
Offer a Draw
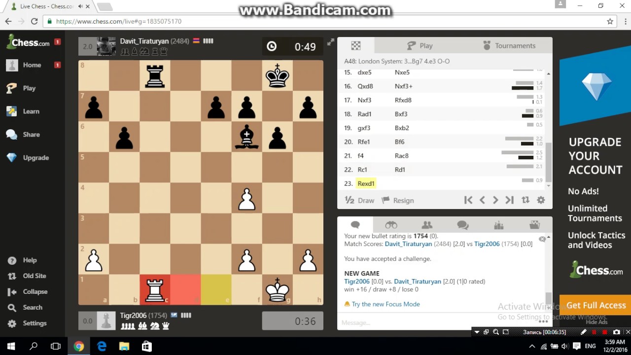click(359, 200)
